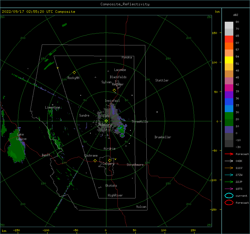
Task: Click the white 04DK arrow icon
Action: tap(229, 161)
